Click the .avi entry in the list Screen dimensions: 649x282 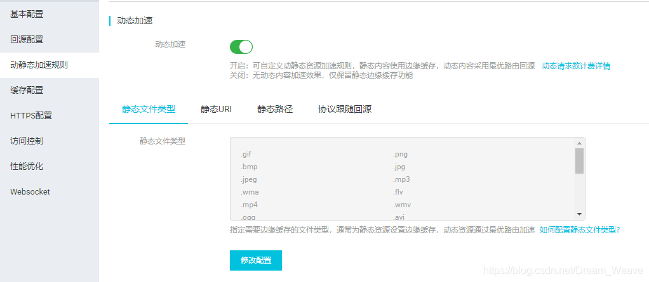pyautogui.click(x=399, y=217)
